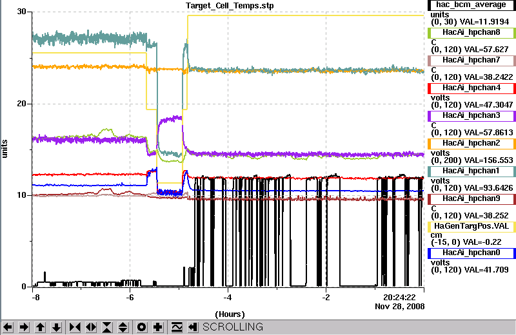516x335 pixels.
Task: Click the -8 tick label on x-axis
Action: tap(35, 298)
